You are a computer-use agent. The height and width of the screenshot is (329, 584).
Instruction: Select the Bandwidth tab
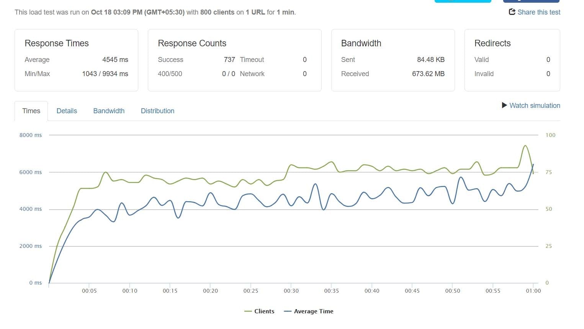[109, 111]
